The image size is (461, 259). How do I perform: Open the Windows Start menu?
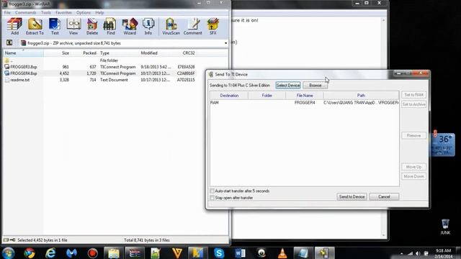tap(8, 253)
